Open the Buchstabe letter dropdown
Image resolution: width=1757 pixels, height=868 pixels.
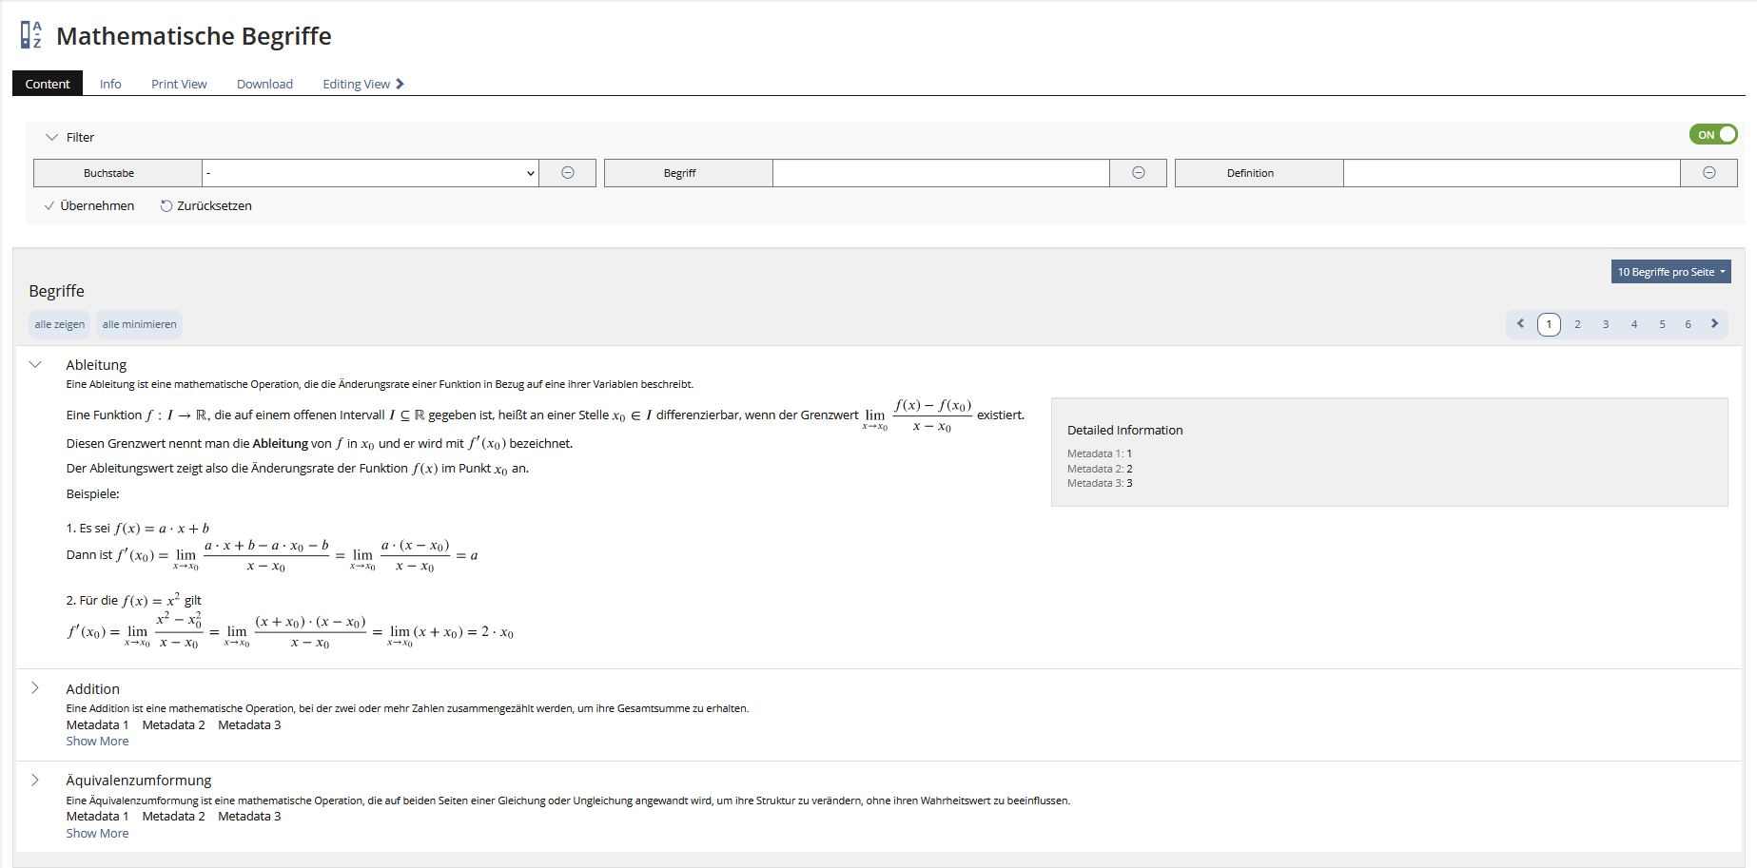pyautogui.click(x=370, y=173)
